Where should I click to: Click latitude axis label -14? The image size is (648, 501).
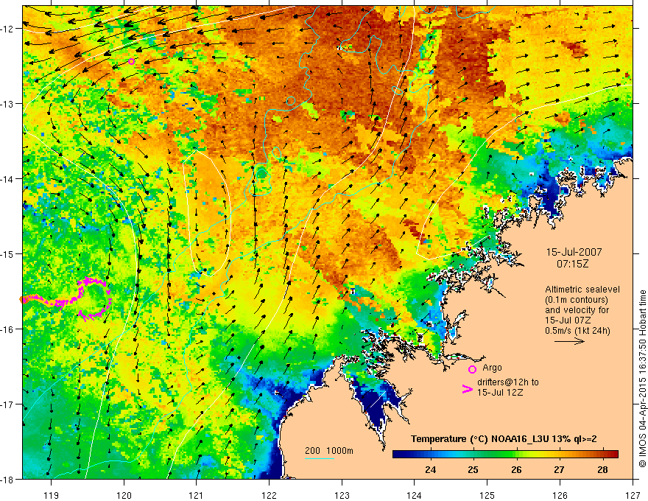point(8,179)
